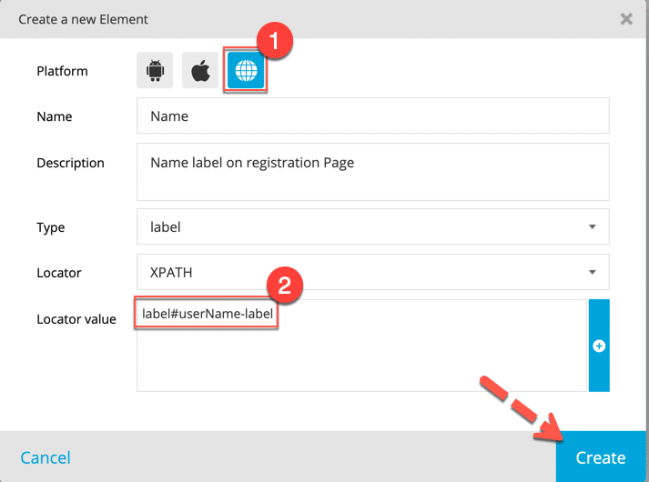The width and height of the screenshot is (649, 482).
Task: Select the Android platform icon
Action: coord(155,71)
